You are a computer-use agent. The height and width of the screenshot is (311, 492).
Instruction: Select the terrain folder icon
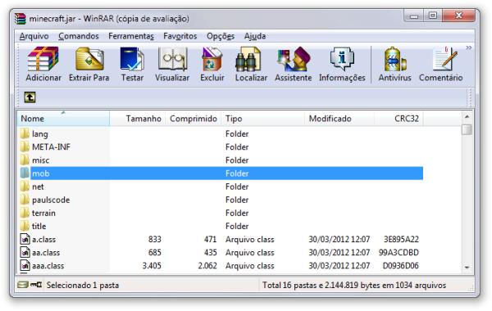[25, 213]
